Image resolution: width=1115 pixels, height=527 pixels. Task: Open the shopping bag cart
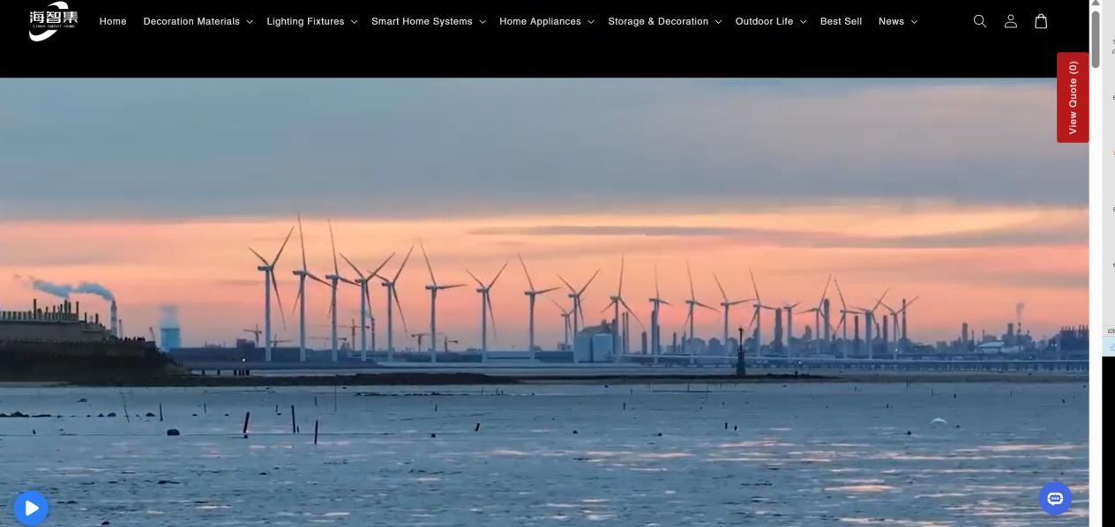pos(1041,21)
